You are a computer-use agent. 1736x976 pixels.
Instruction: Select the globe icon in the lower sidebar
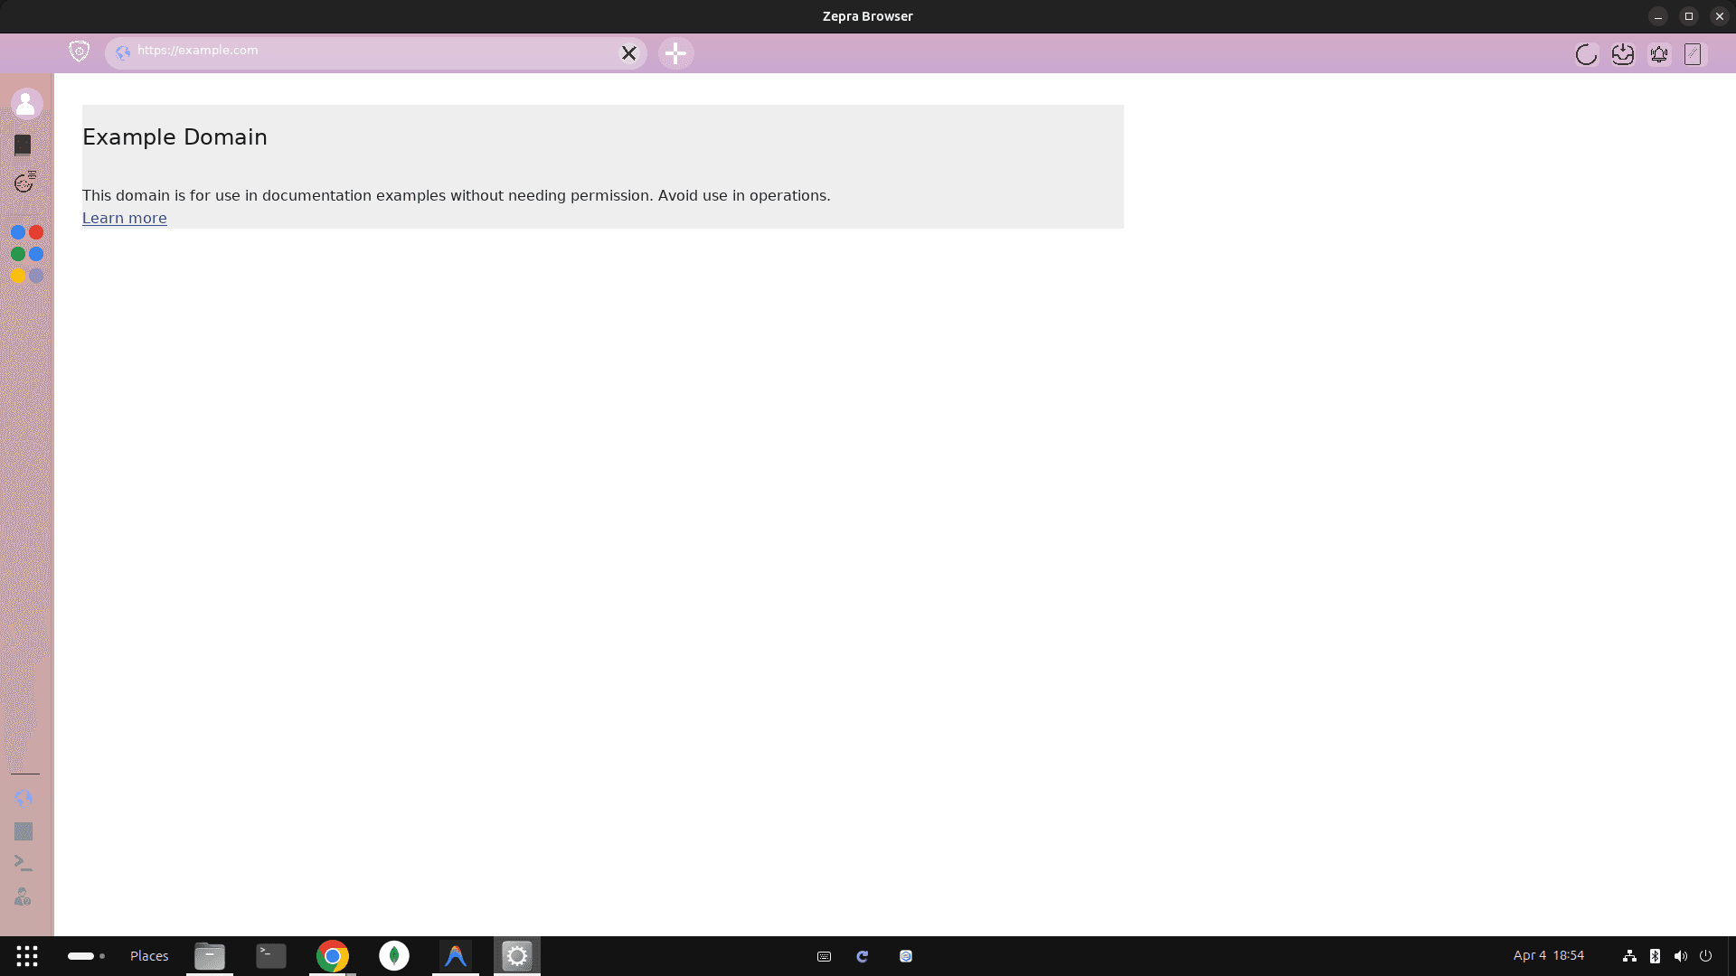[23, 798]
